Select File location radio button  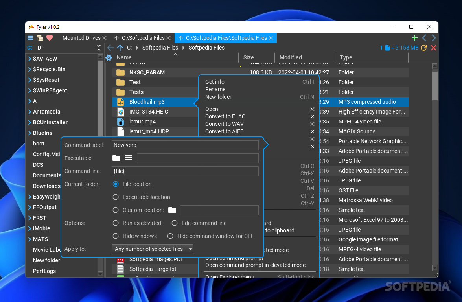tap(116, 184)
